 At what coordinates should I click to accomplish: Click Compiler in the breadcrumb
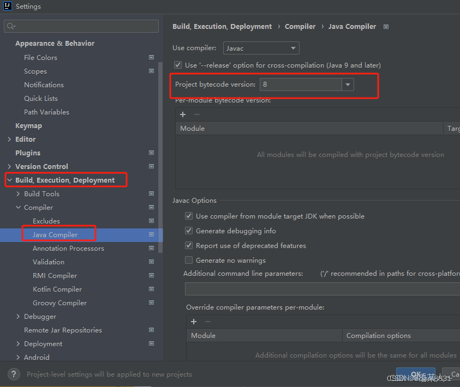300,27
